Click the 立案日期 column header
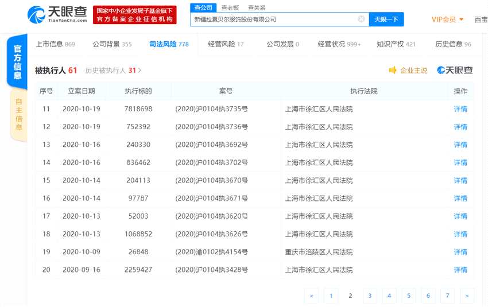 point(81,91)
